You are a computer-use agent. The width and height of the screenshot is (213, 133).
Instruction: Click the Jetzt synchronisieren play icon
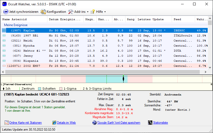6,12
